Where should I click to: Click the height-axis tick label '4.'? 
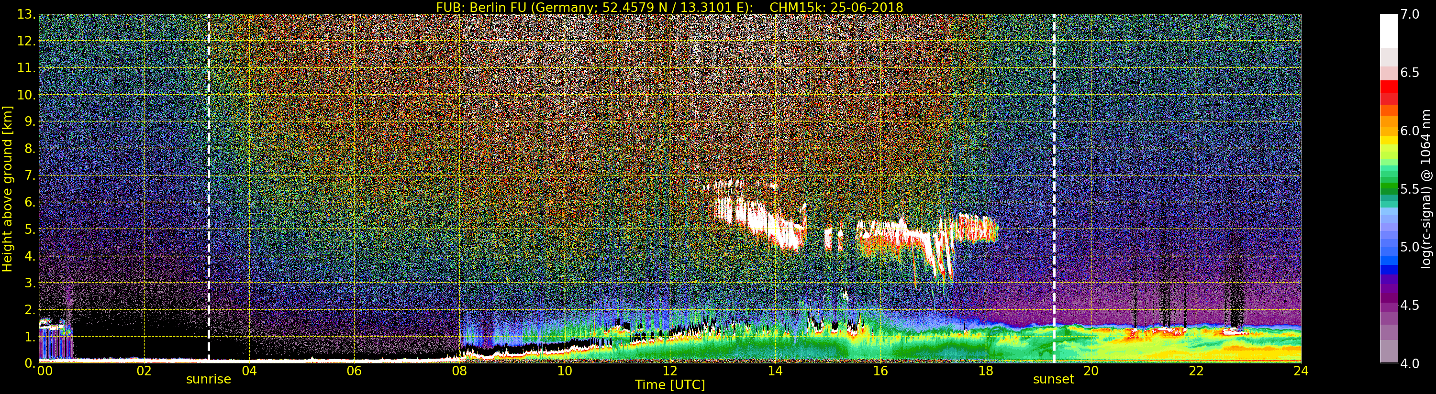[30, 256]
